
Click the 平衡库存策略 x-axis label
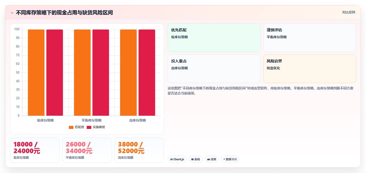(92, 120)
